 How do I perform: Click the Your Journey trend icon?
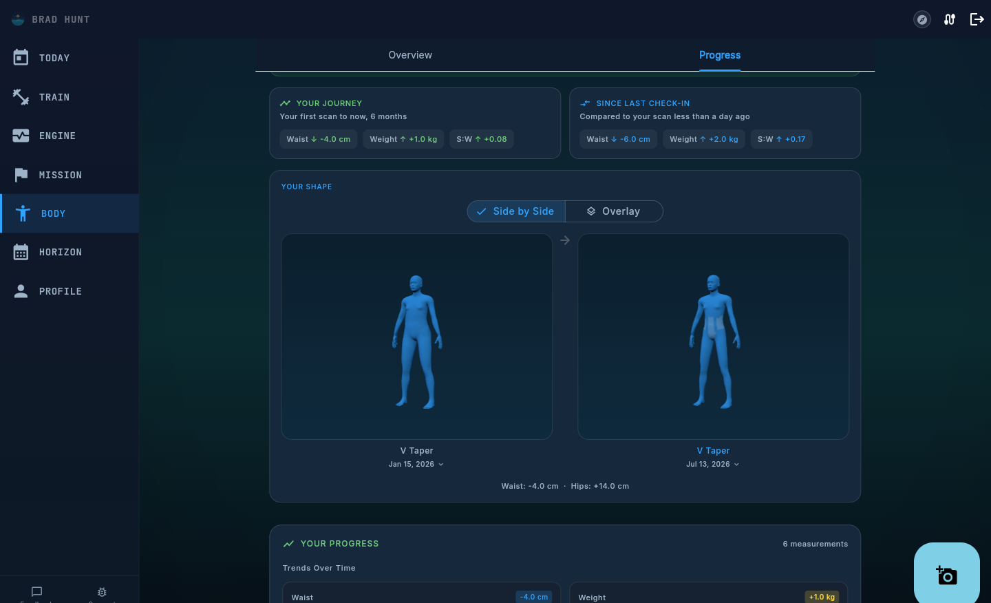point(285,103)
